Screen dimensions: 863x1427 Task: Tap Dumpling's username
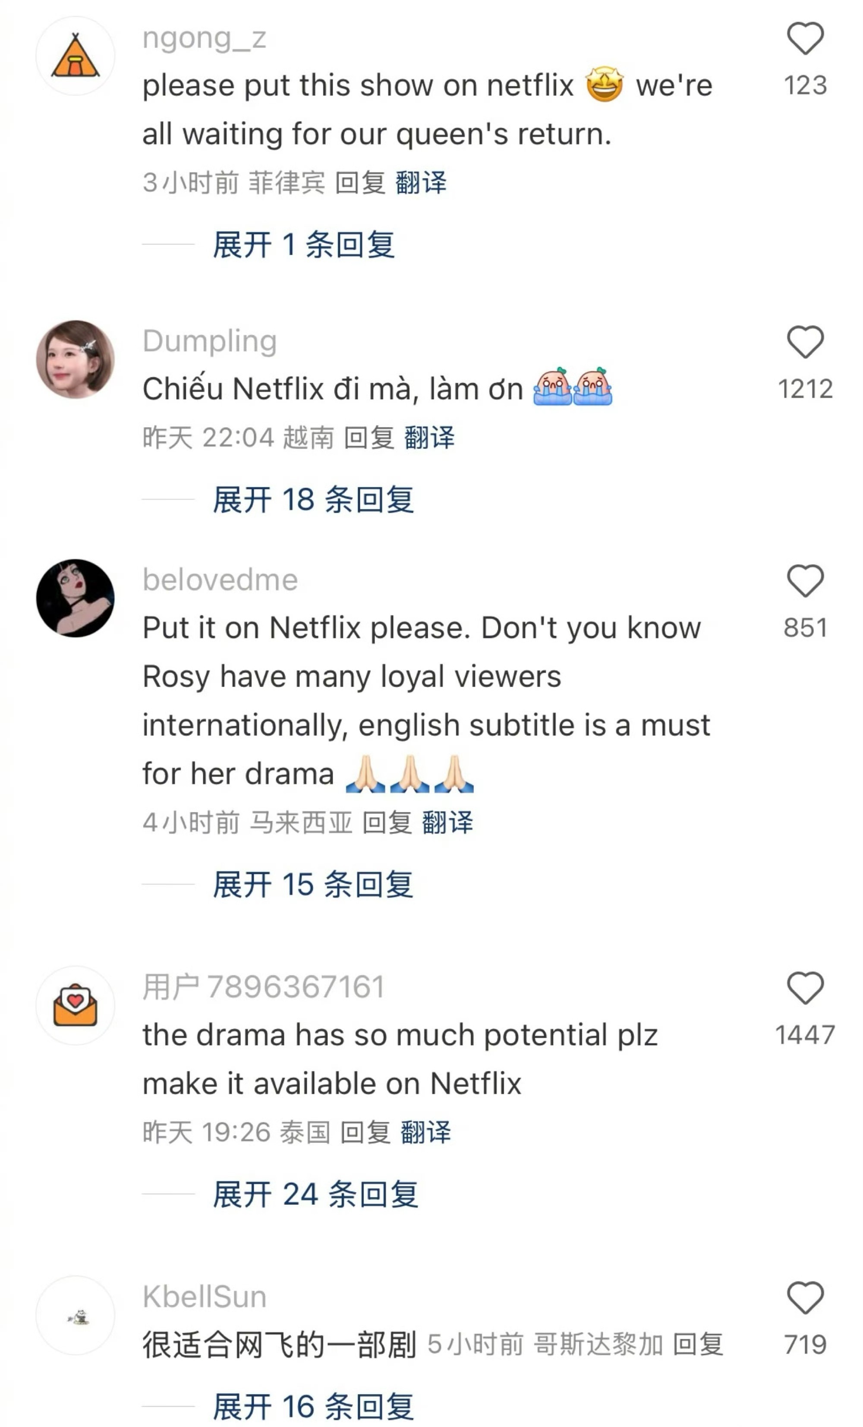tap(210, 341)
